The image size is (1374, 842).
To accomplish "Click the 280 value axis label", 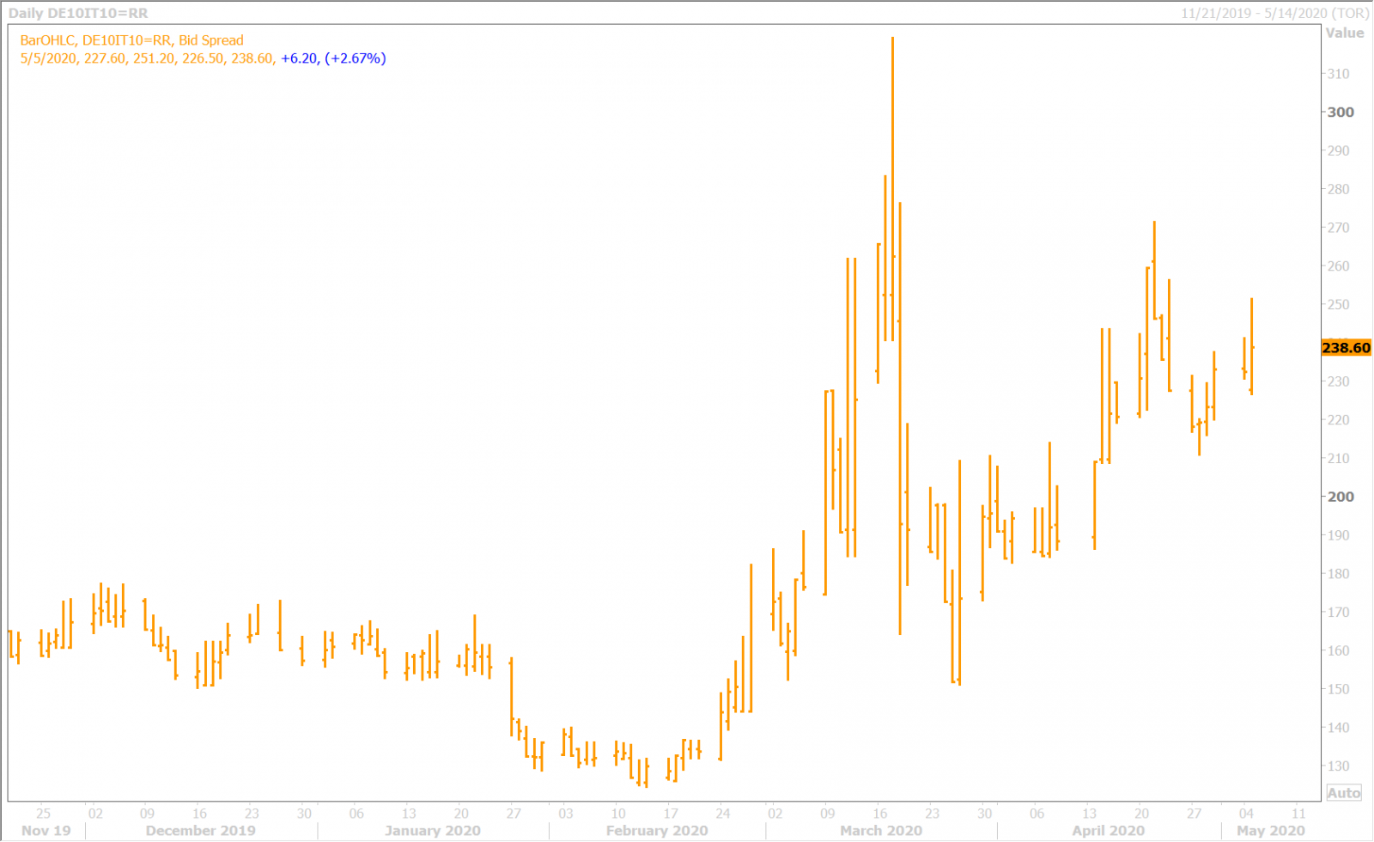I will (x=1338, y=189).
